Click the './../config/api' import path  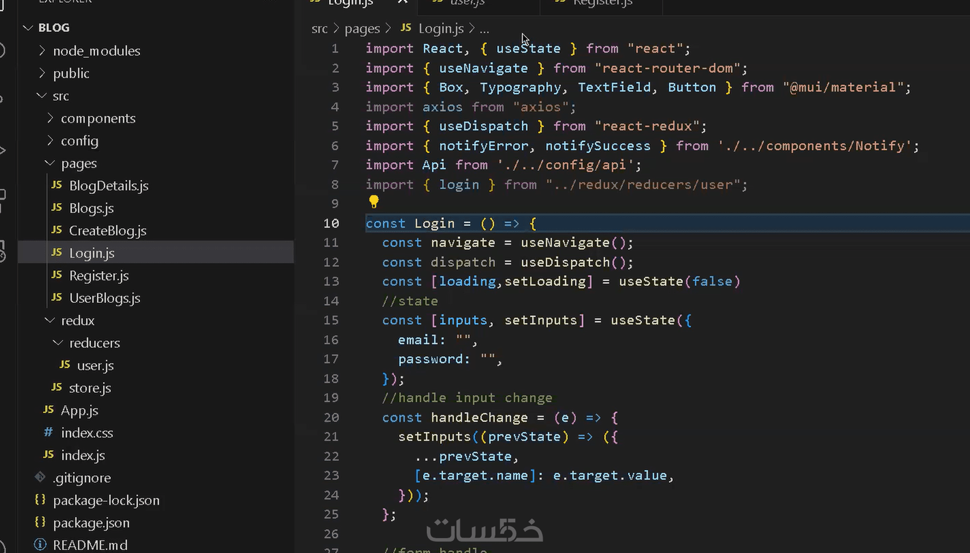coord(565,165)
